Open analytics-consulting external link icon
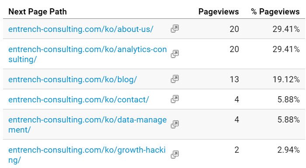The height and width of the screenshot is (168, 306). [175, 54]
